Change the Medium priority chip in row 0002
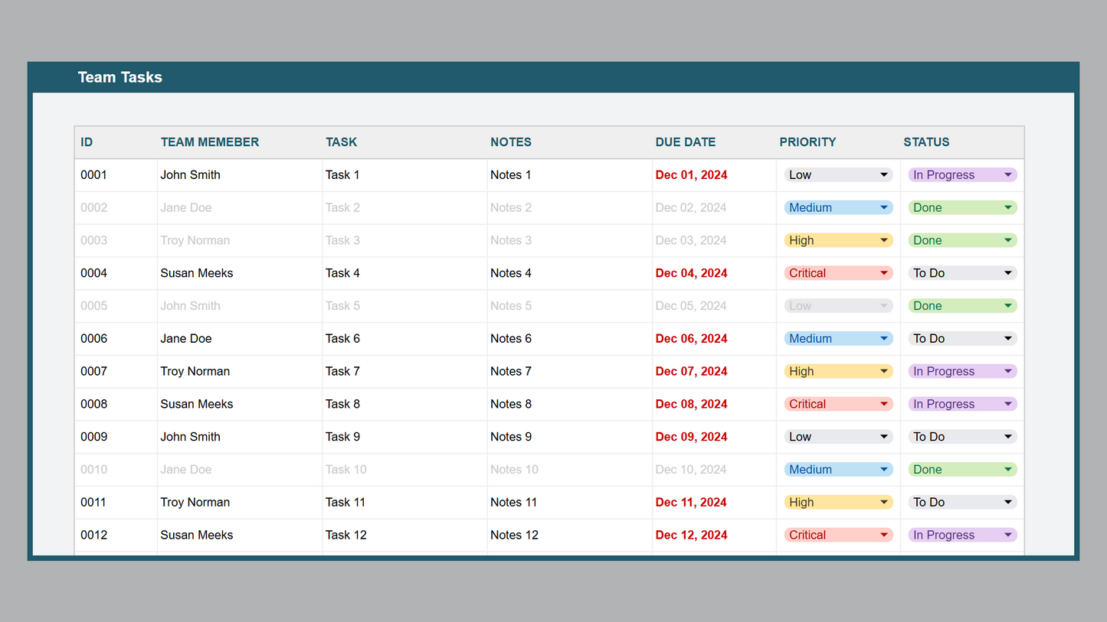This screenshot has width=1107, height=622. point(838,208)
